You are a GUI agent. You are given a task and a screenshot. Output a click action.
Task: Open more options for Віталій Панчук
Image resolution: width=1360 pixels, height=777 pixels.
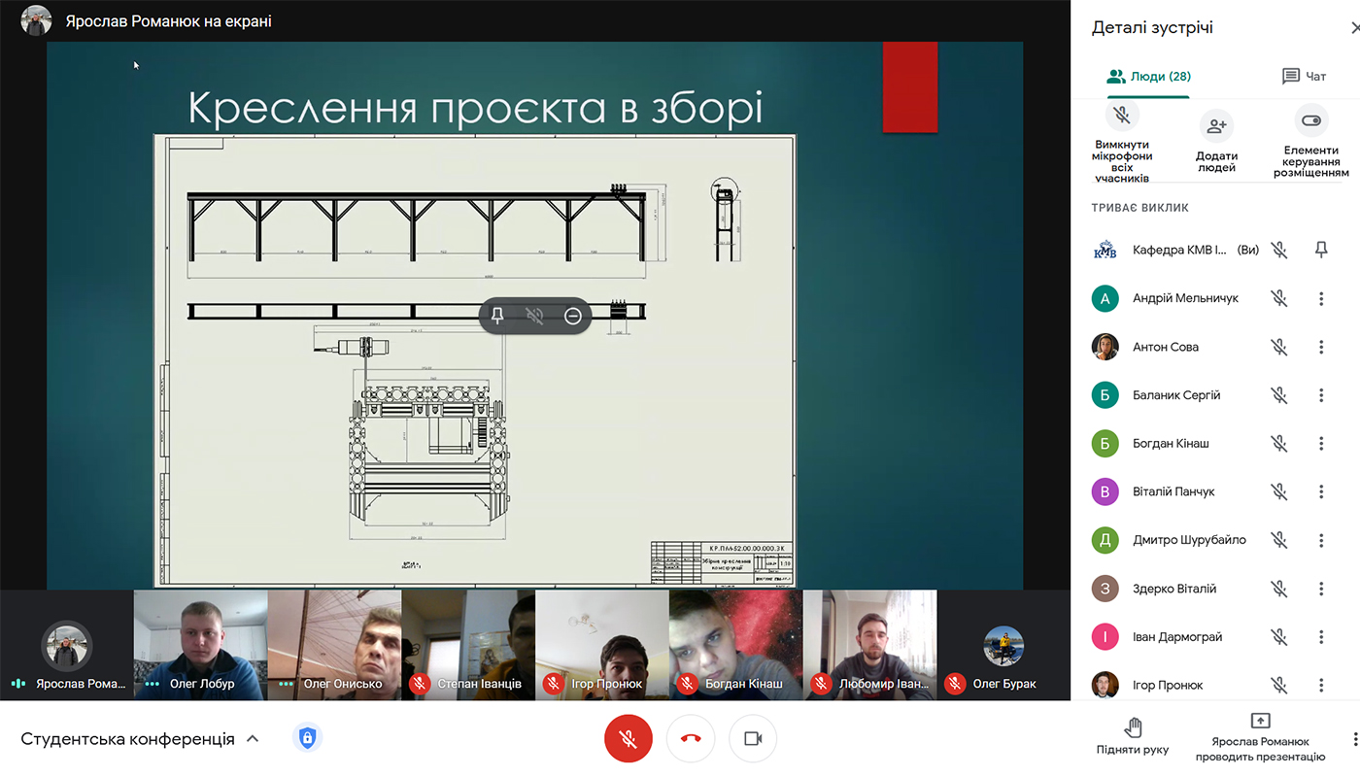point(1321,491)
